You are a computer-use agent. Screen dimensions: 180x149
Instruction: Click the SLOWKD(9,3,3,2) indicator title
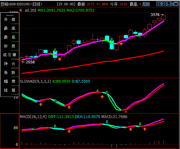click(36, 81)
